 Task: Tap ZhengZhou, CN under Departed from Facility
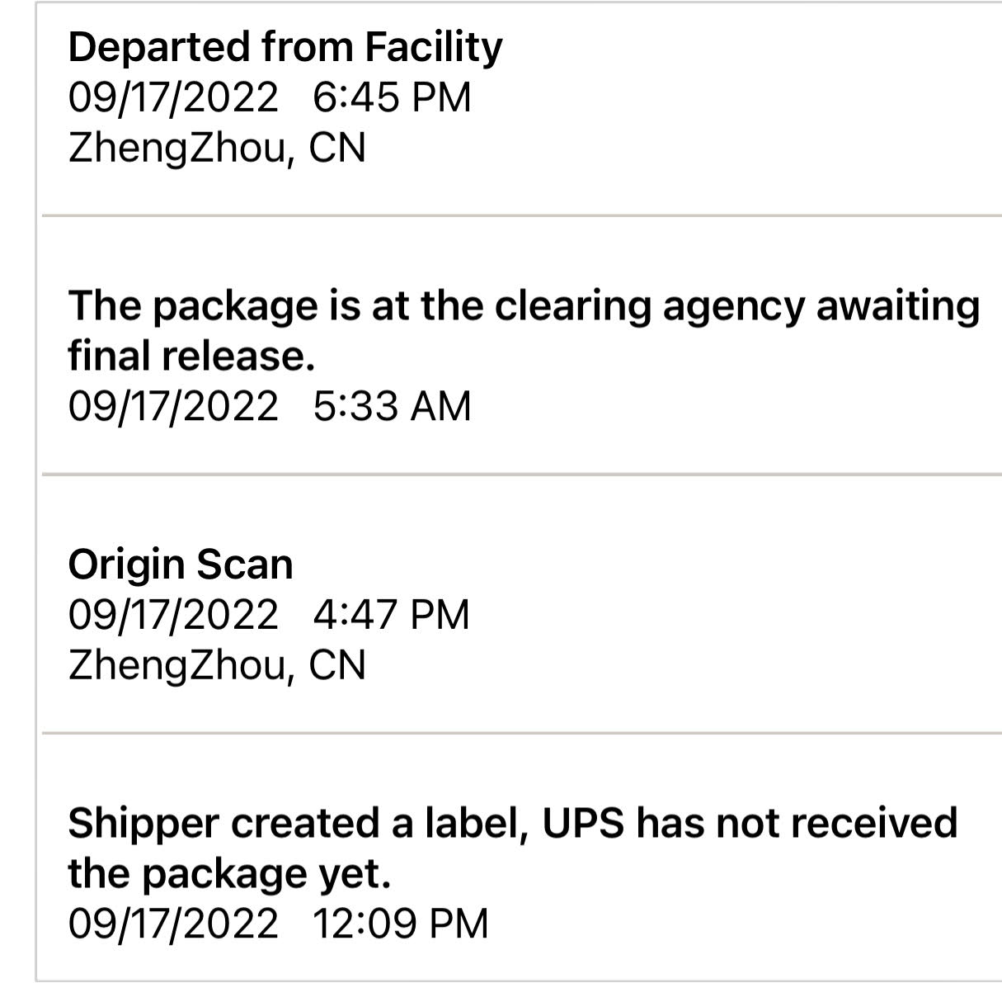pyautogui.click(x=217, y=149)
